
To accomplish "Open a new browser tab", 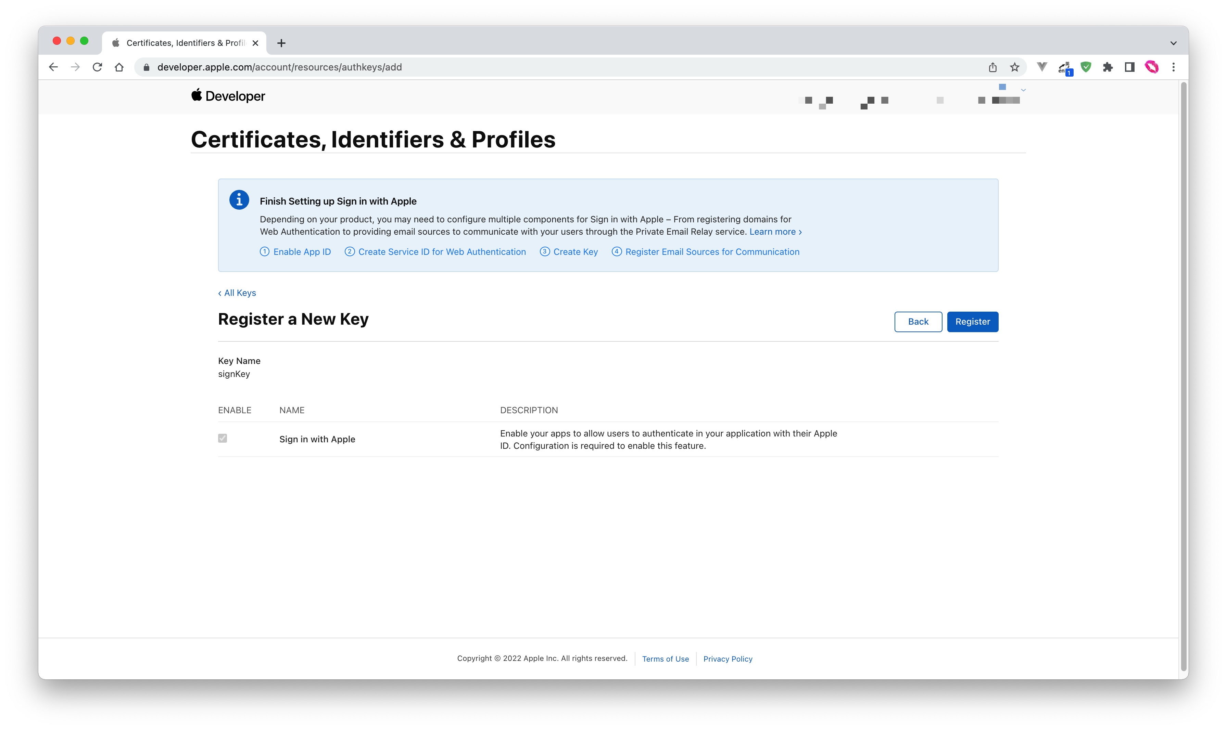I will click(281, 43).
